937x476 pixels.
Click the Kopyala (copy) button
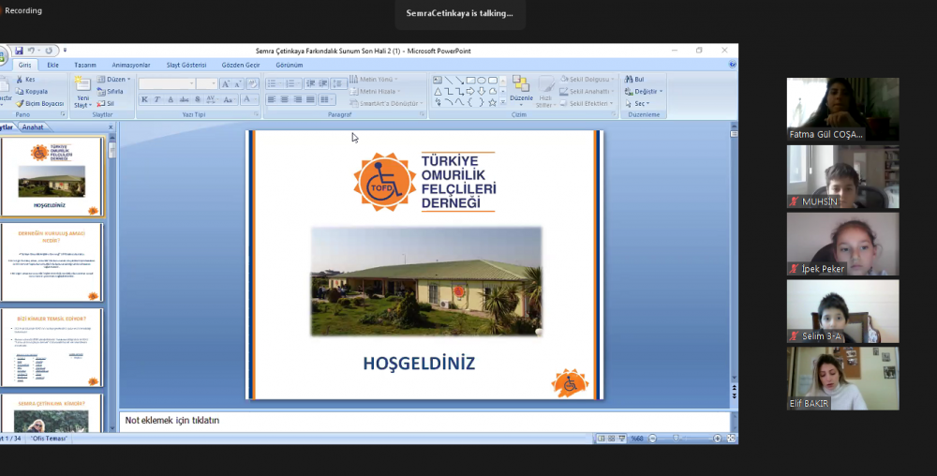click(32, 92)
